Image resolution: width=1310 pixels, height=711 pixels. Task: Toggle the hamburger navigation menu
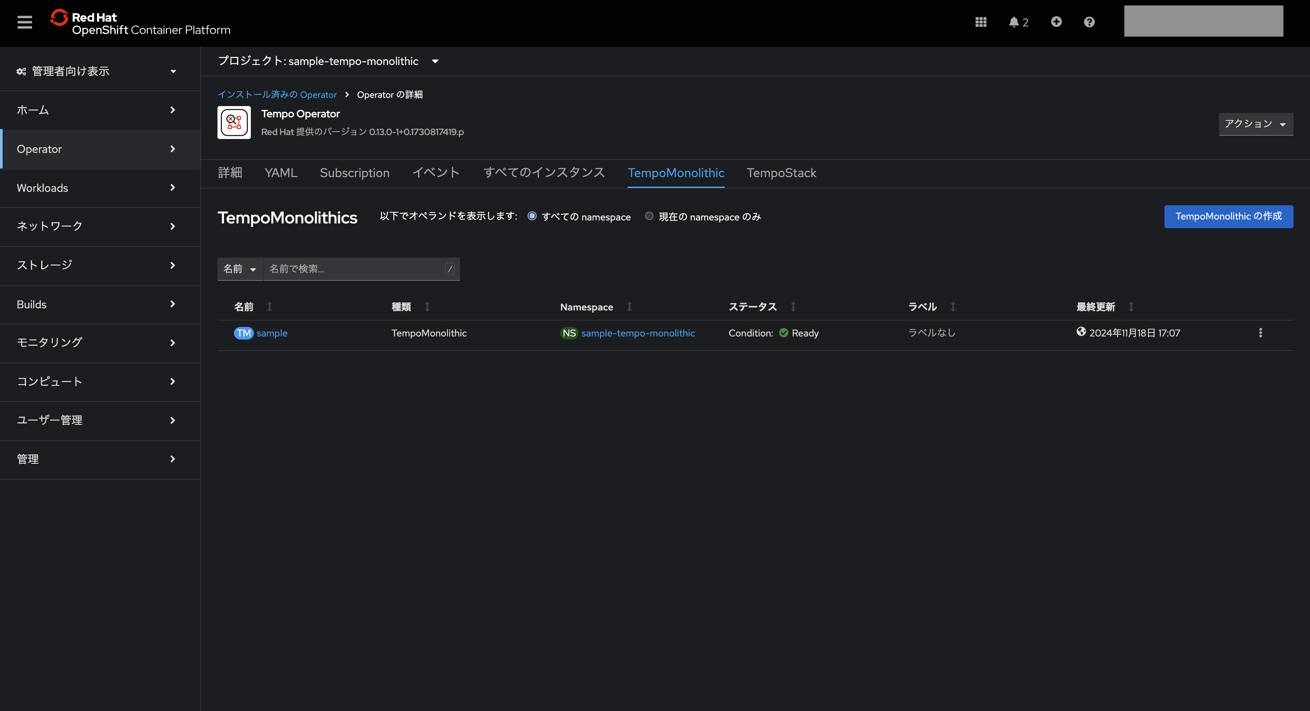(x=24, y=22)
